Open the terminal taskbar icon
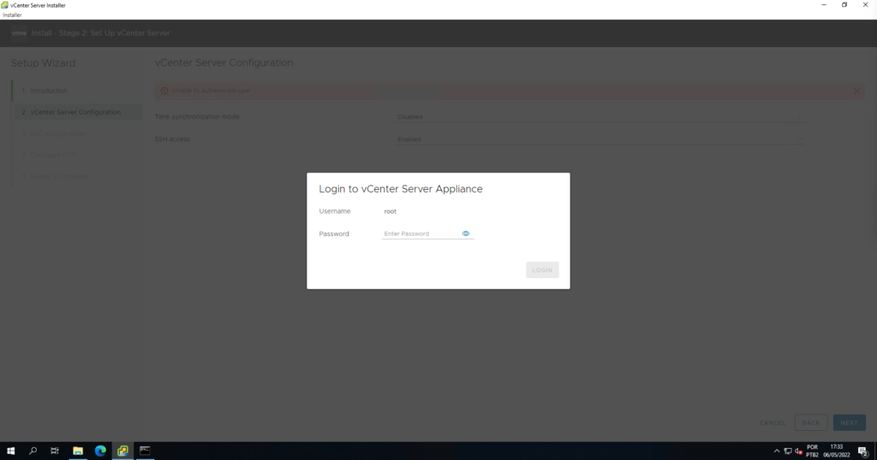The width and height of the screenshot is (877, 460). point(145,451)
